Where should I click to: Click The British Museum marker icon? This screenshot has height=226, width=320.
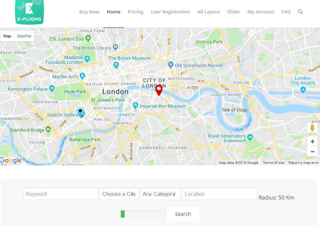(116, 65)
